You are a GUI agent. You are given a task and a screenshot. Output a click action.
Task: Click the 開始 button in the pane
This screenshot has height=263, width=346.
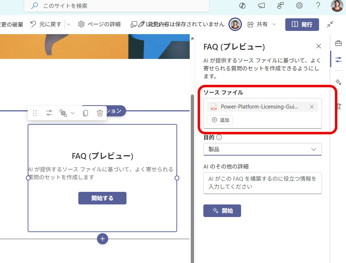(x=222, y=211)
